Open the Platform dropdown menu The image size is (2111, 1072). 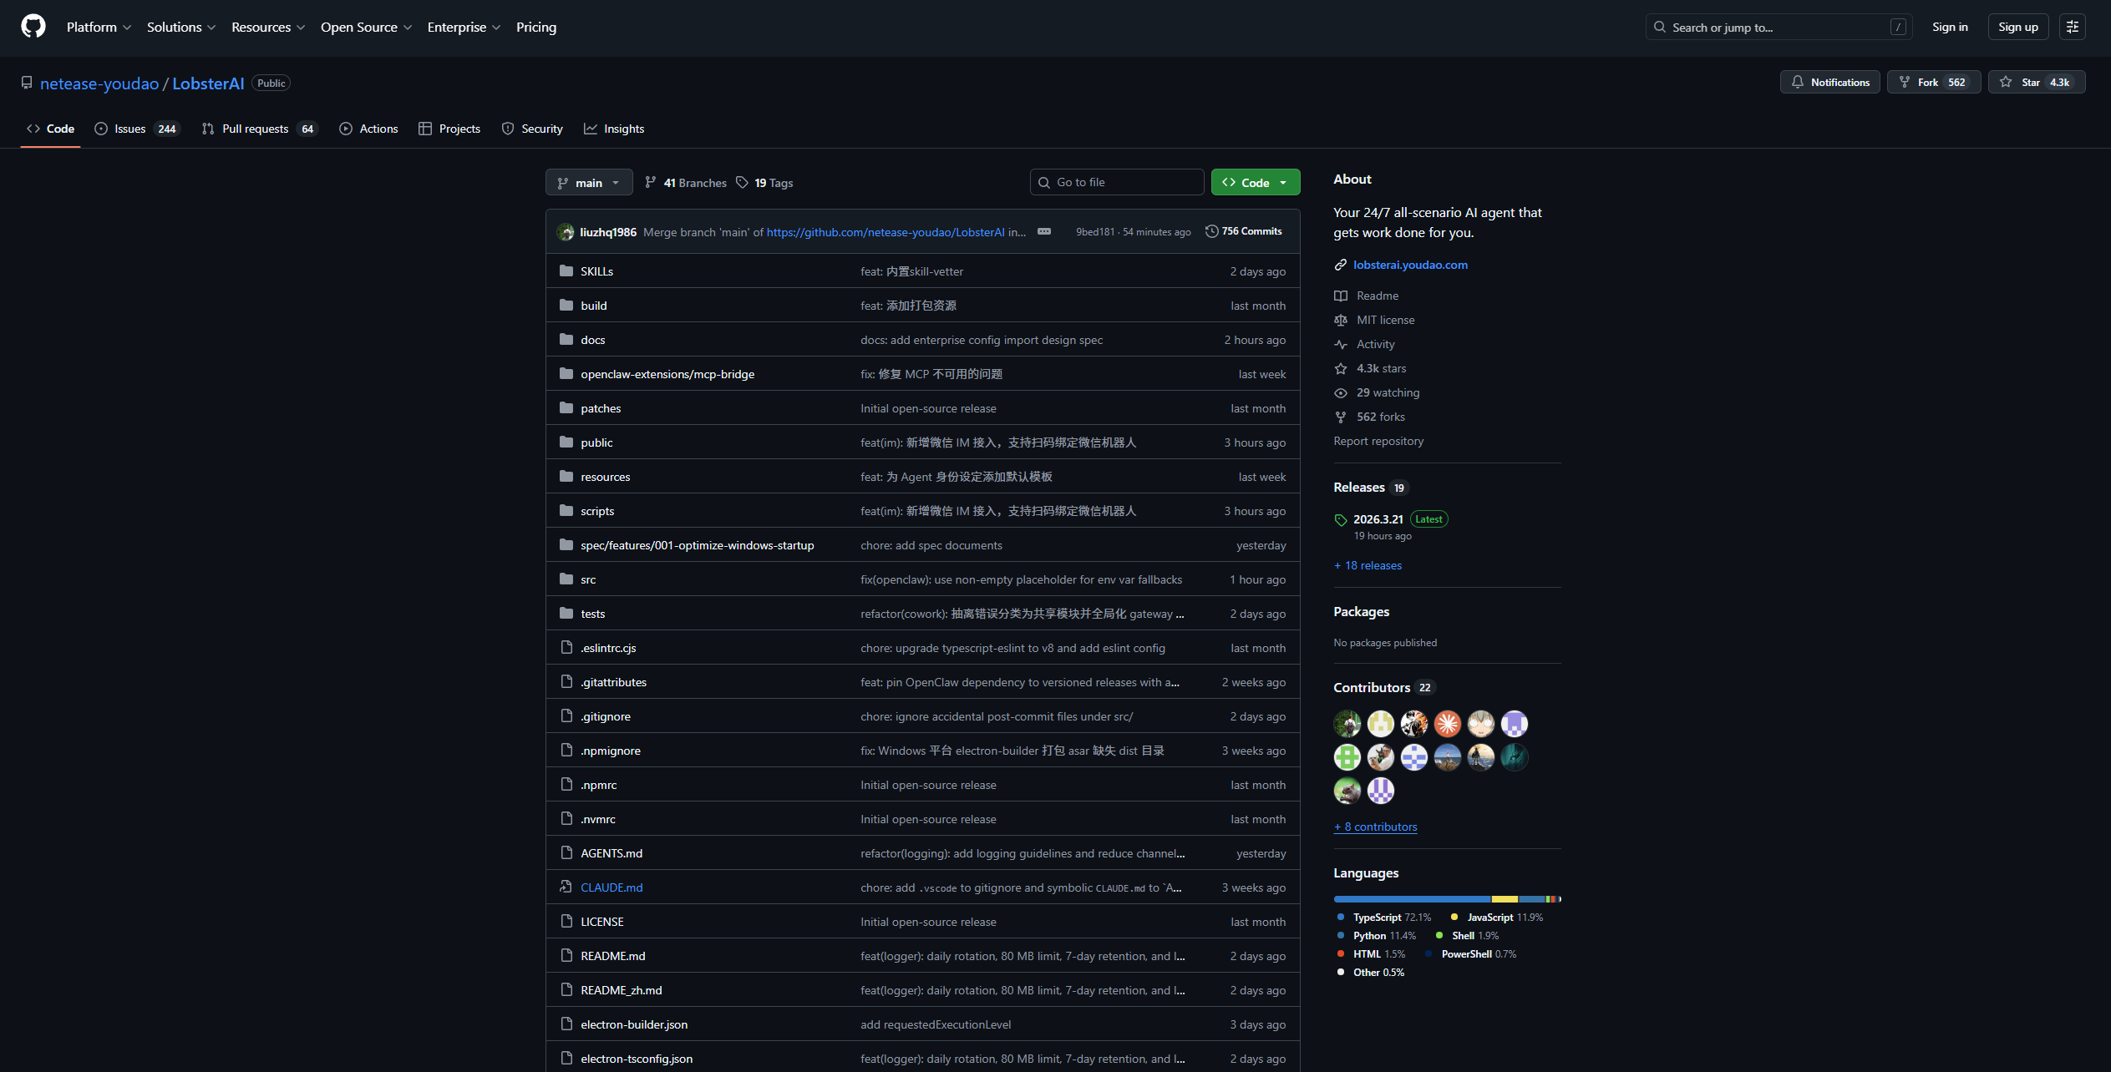(99, 27)
